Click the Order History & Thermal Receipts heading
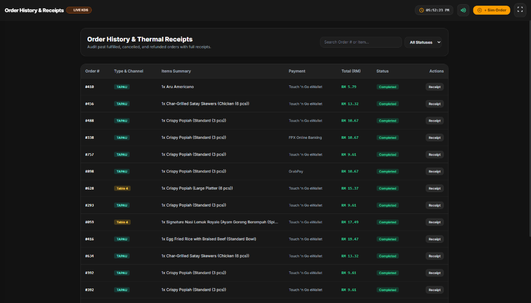Image resolution: width=531 pixels, height=303 pixels. click(140, 39)
